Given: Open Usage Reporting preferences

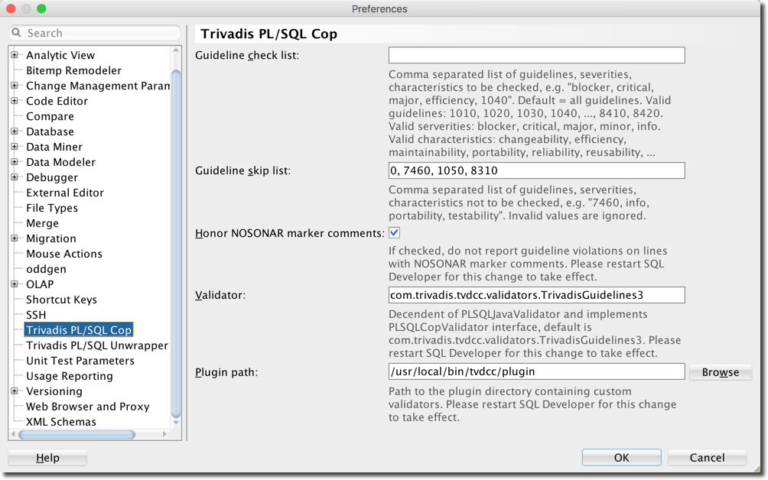Looking at the screenshot, I should click(x=69, y=376).
